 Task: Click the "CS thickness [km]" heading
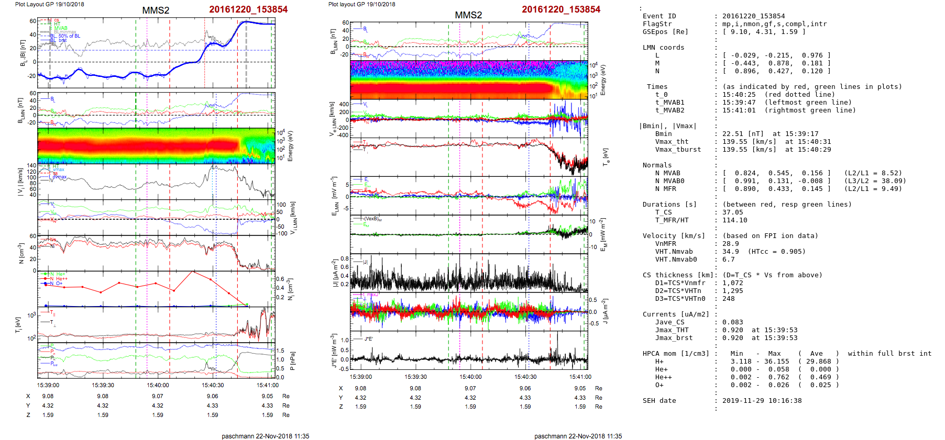(678, 275)
